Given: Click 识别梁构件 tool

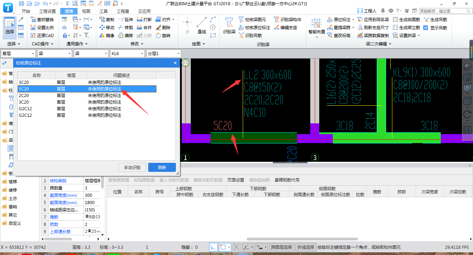Looking at the screenshot, I should tap(287, 20).
